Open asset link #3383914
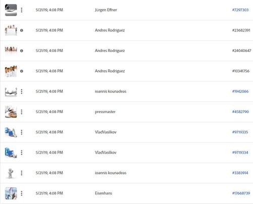 [240, 173]
